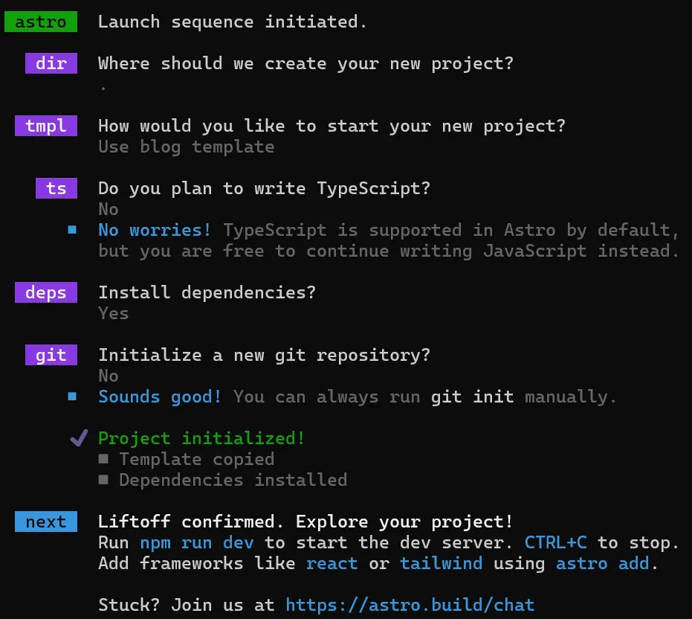Viewport: 692px width, 619px height.
Task: Click the astro add command text
Action: (602, 563)
